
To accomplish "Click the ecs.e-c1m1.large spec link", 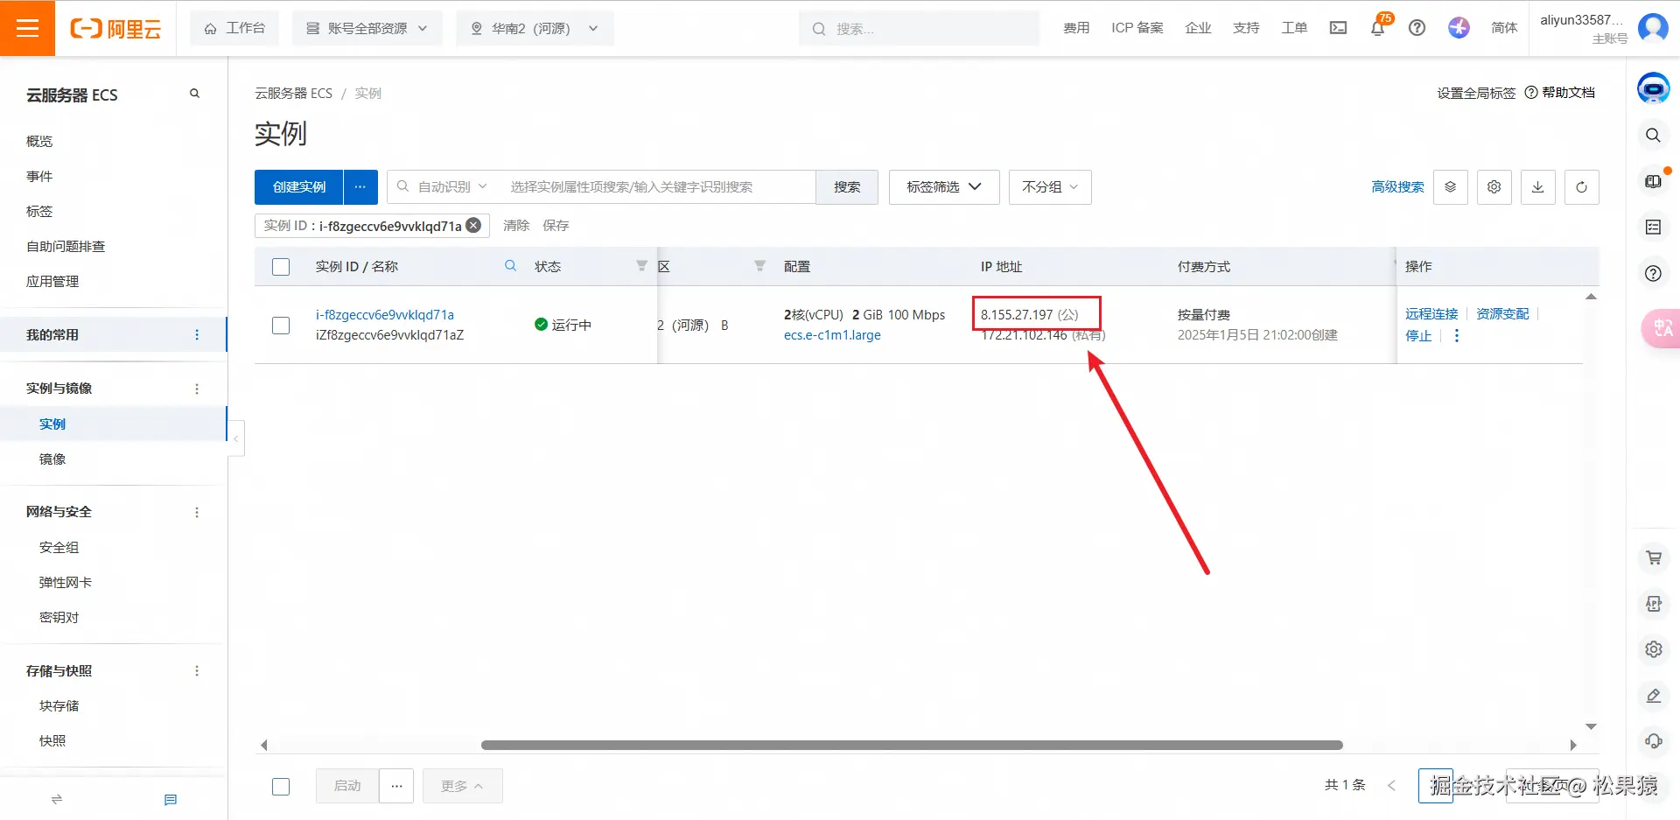I will pyautogui.click(x=832, y=335).
